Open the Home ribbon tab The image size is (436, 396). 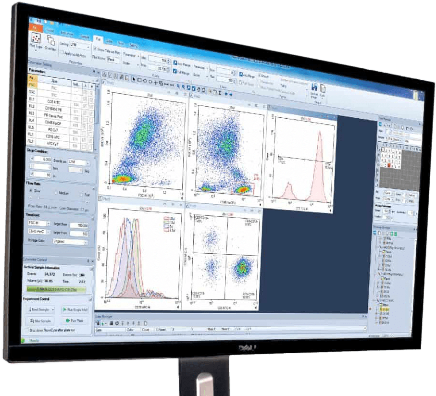tap(50, 29)
